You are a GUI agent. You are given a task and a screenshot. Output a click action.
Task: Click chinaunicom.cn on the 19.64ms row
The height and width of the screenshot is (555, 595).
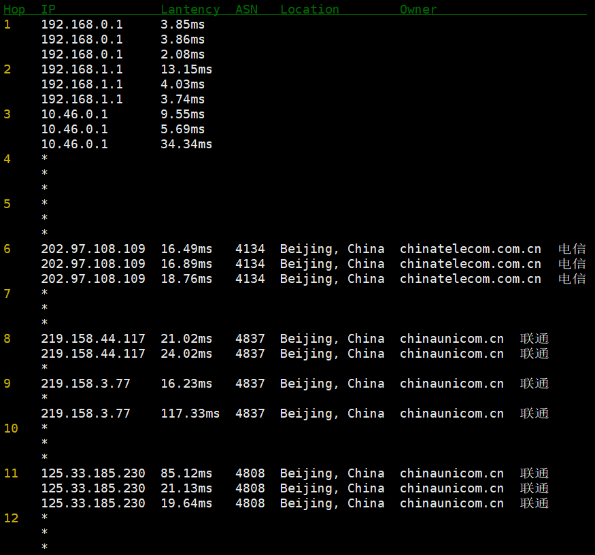point(452,503)
